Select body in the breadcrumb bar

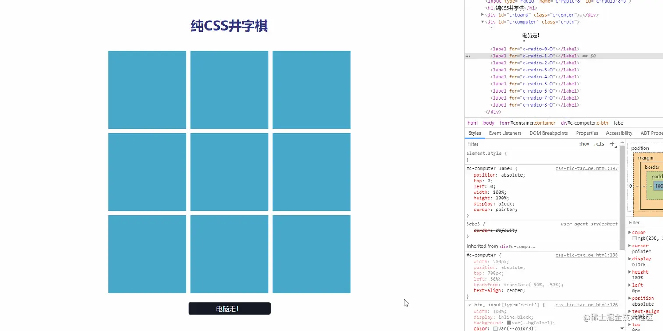488,123
